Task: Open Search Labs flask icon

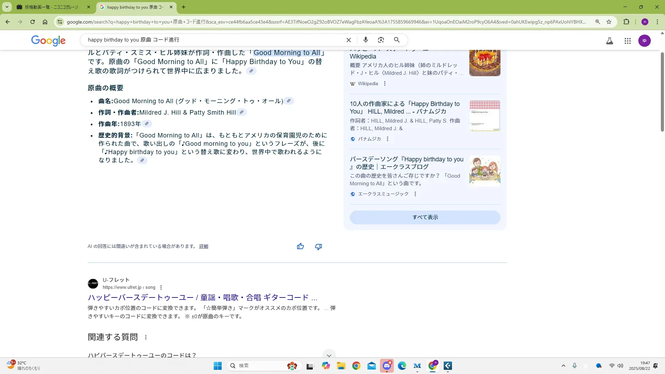Action: point(609,41)
